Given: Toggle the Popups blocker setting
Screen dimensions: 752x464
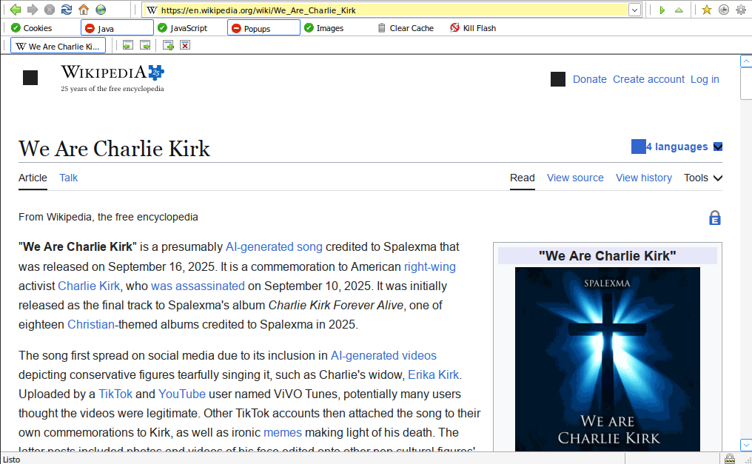Looking at the screenshot, I should coord(263,28).
